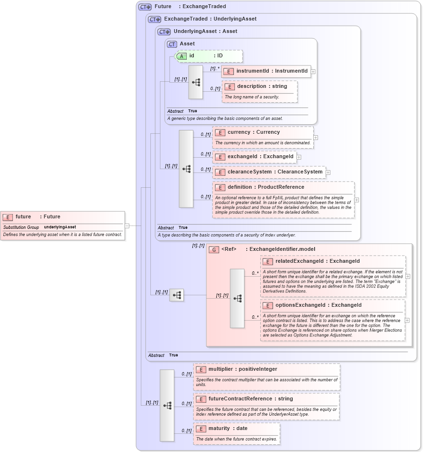Click the E icon on the description element

(230, 86)
